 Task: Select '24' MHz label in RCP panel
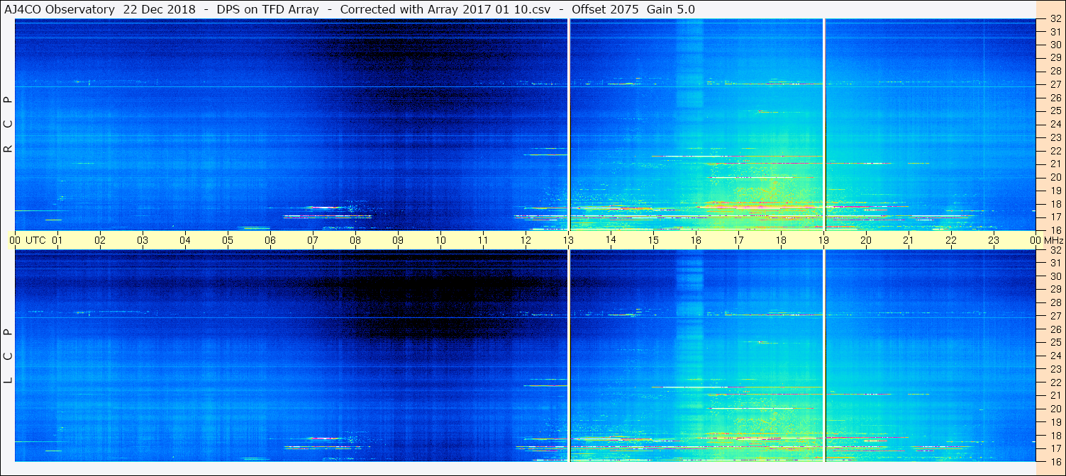click(1055, 124)
